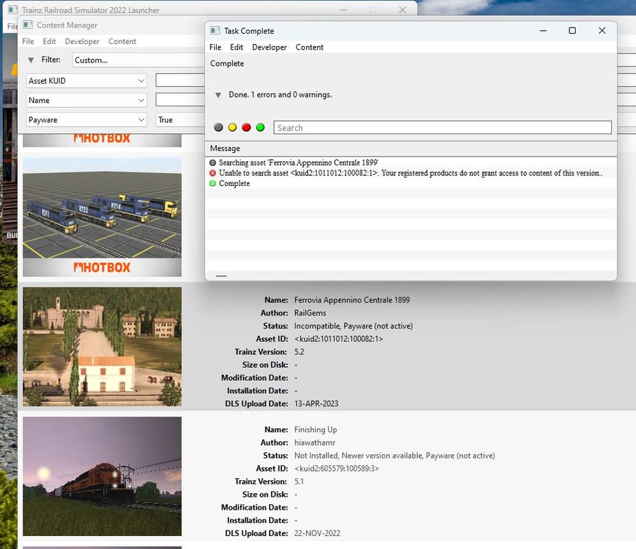
Task: Click asset ID <kuid2:605579:100589:3>
Action: coord(337,469)
